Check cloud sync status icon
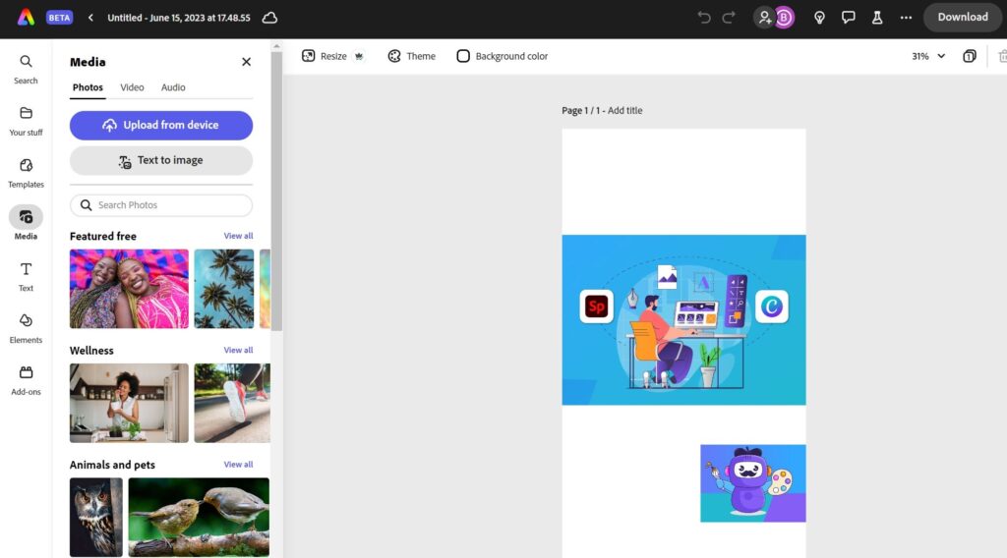 coord(269,18)
